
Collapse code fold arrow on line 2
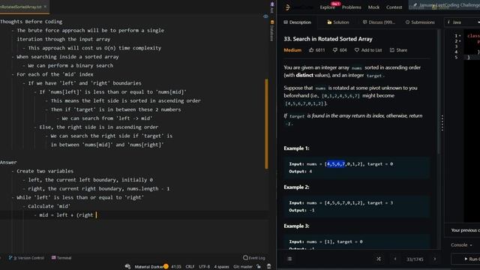click(x=460, y=41)
